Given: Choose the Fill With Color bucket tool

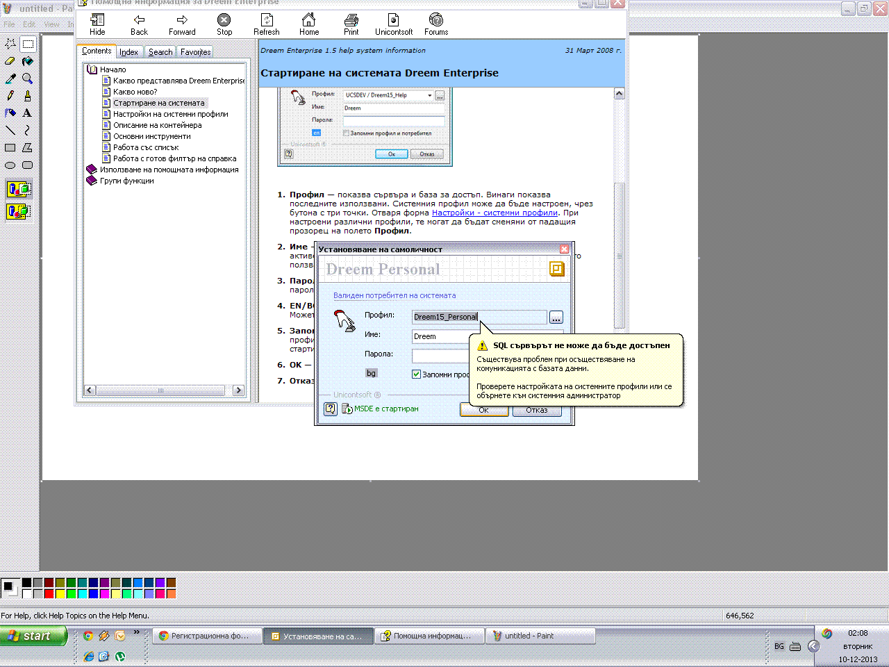Looking at the screenshot, I should (x=28, y=61).
